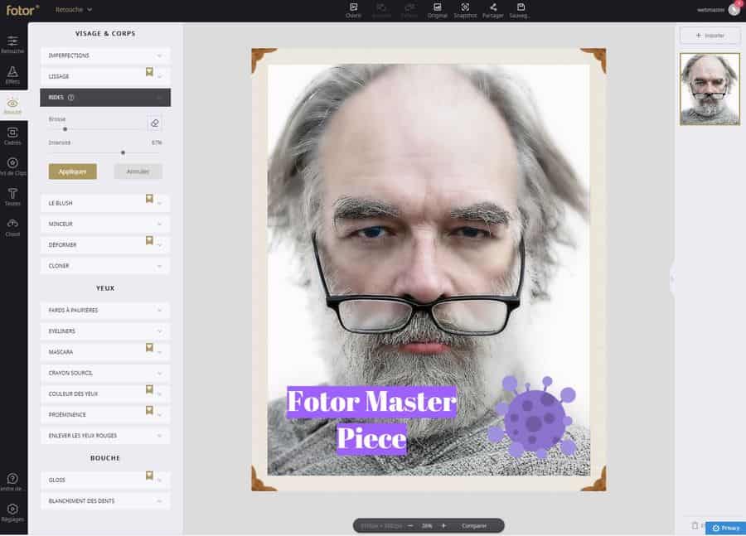The image size is (746, 536).
Task: Click the Cloud icon in sidebar
Action: 12,226
